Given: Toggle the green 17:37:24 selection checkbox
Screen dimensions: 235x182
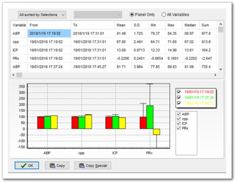Looking at the screenshot, I should point(179,97).
